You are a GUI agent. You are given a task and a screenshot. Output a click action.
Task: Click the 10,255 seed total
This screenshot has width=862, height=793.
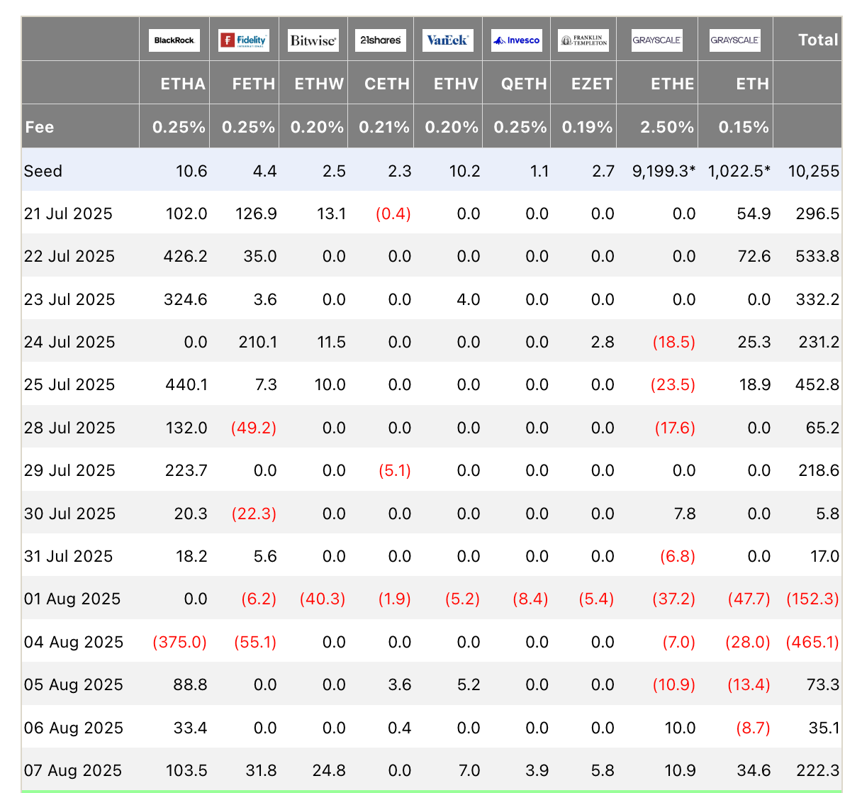coord(814,171)
